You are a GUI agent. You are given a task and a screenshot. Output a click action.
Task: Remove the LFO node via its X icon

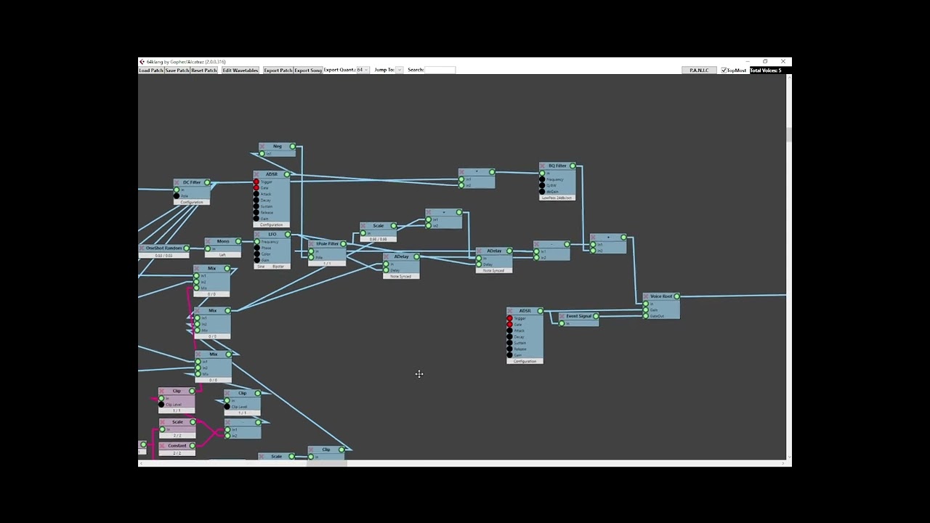[x=257, y=235]
